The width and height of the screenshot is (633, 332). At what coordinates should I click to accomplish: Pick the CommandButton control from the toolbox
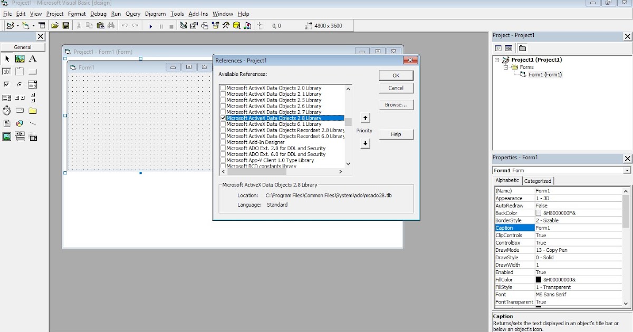33,72
